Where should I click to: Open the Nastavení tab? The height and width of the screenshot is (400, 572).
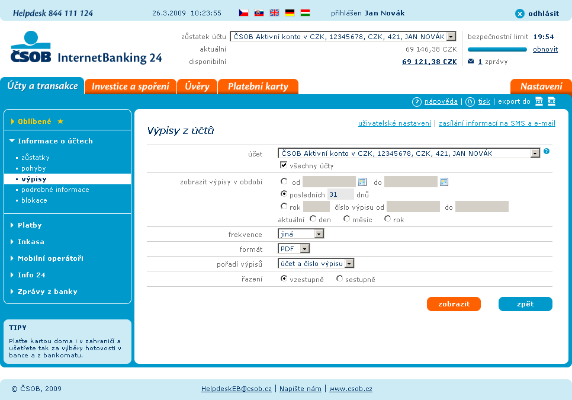[x=541, y=87]
